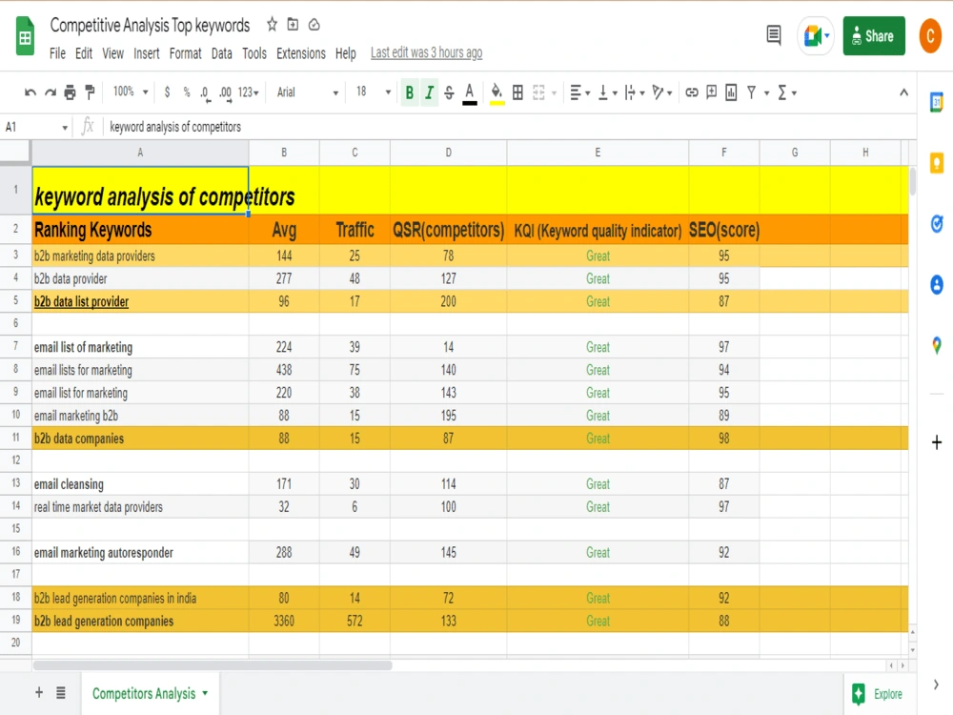The width and height of the screenshot is (953, 715).
Task: Click the merge cells icon
Action: point(538,92)
